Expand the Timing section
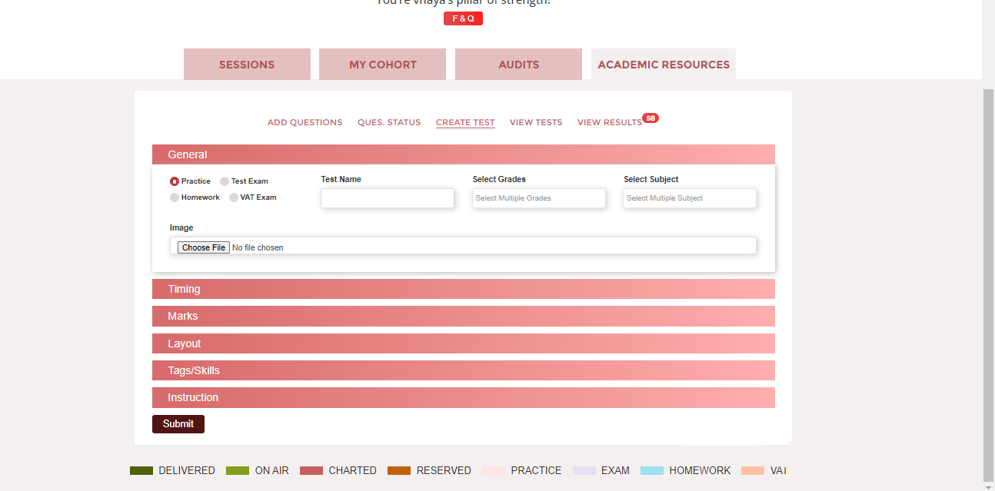 point(463,289)
